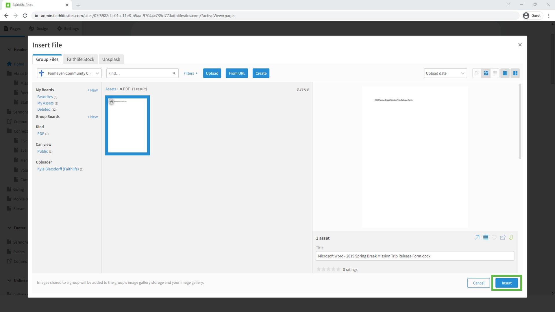Favorite the asset with heart icon
The image size is (555, 312).
coord(494,237)
